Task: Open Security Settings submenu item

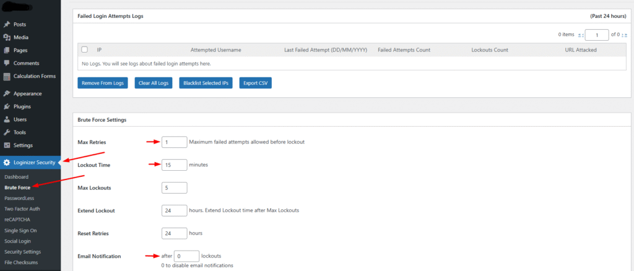Action: 23,252
